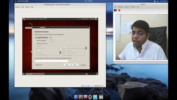This screenshot has width=177, height=100.
Task: Click the host panel clock
Action: (88, 1)
